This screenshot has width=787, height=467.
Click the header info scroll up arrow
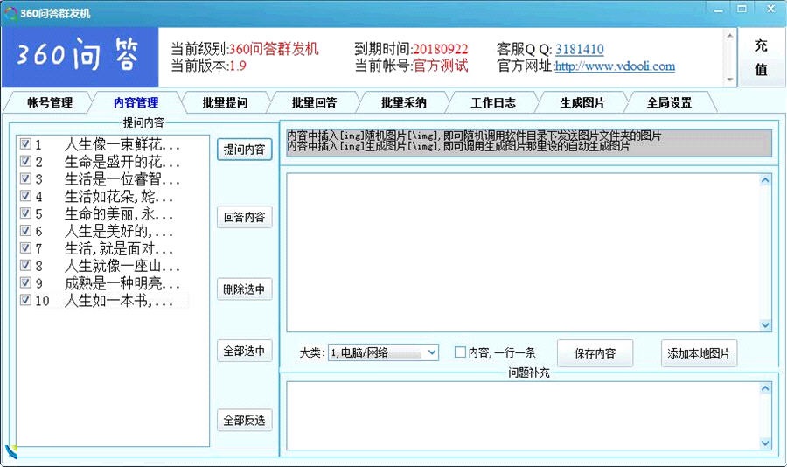(x=730, y=36)
